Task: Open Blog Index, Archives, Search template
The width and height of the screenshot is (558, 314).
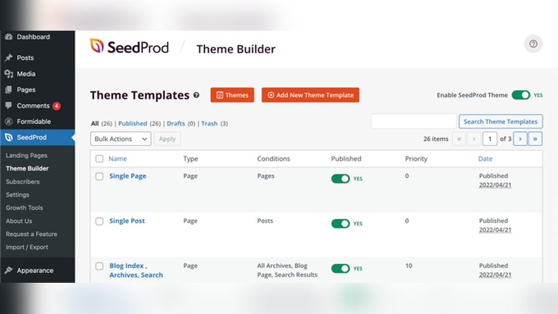Action: coord(136,270)
